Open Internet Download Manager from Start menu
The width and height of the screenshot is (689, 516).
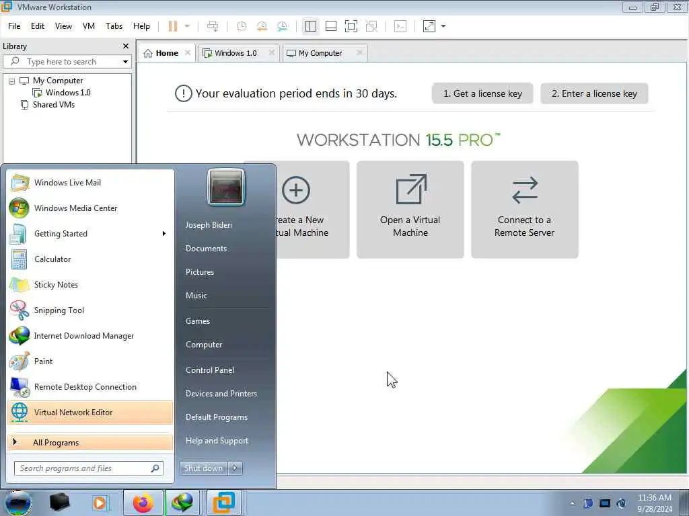pos(90,336)
